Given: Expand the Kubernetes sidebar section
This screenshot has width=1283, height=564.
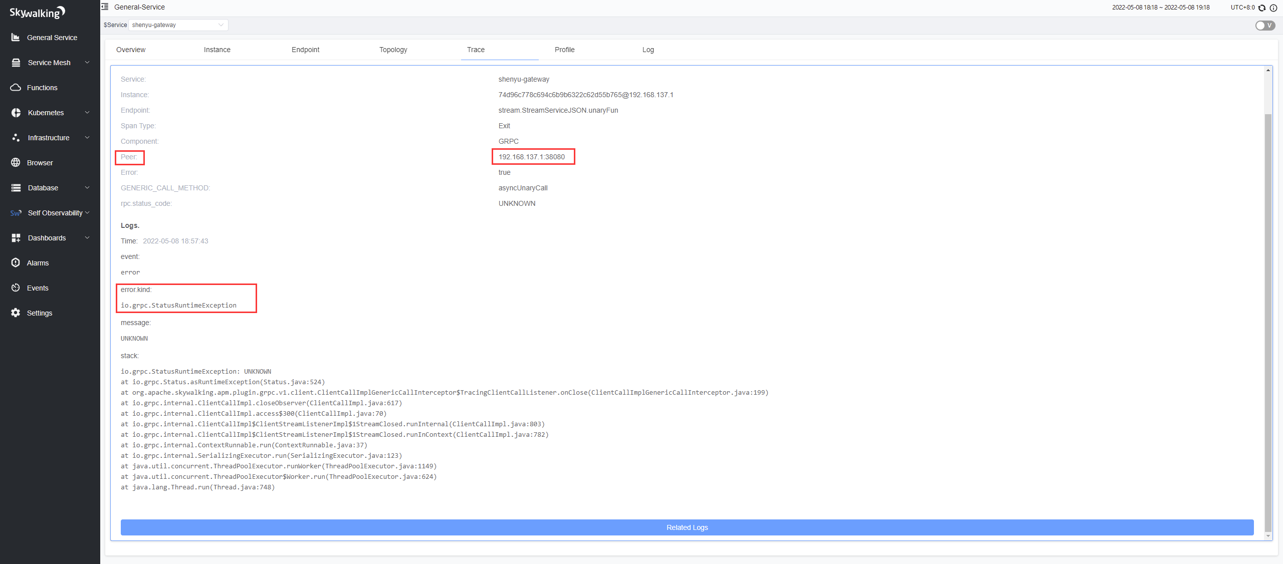Looking at the screenshot, I should pos(46,113).
